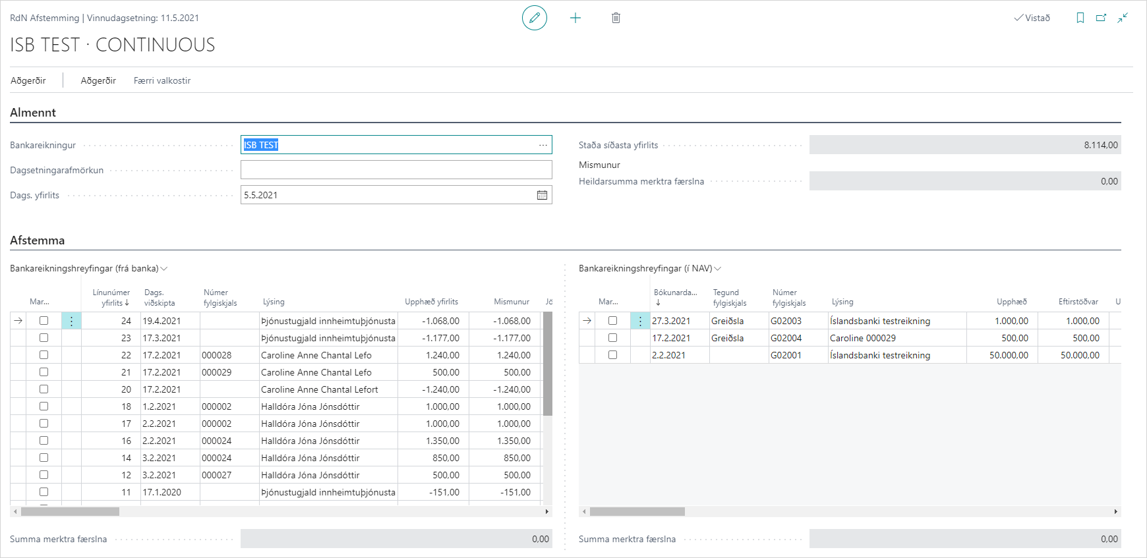
Task: Click the bookmark icon
Action: (x=1080, y=18)
